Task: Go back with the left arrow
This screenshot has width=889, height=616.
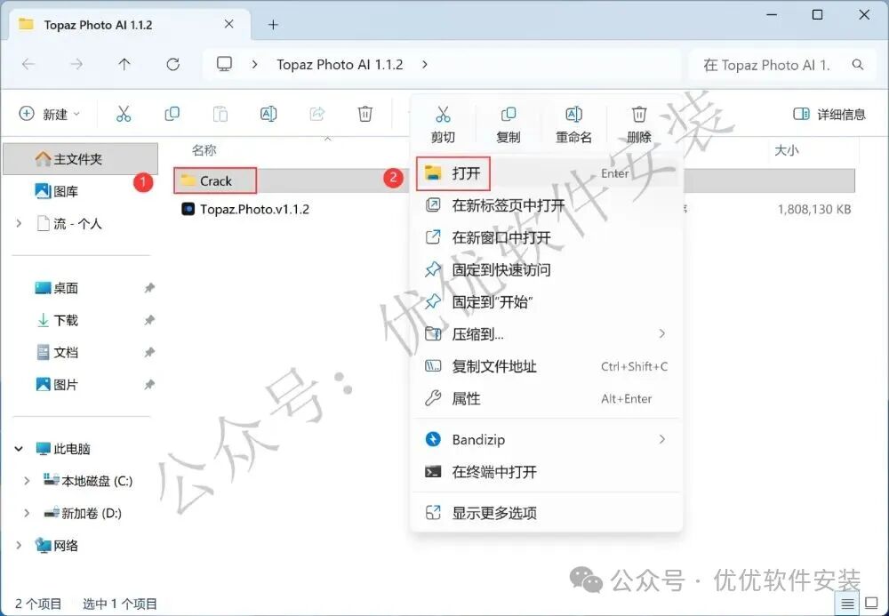Action: [x=28, y=65]
